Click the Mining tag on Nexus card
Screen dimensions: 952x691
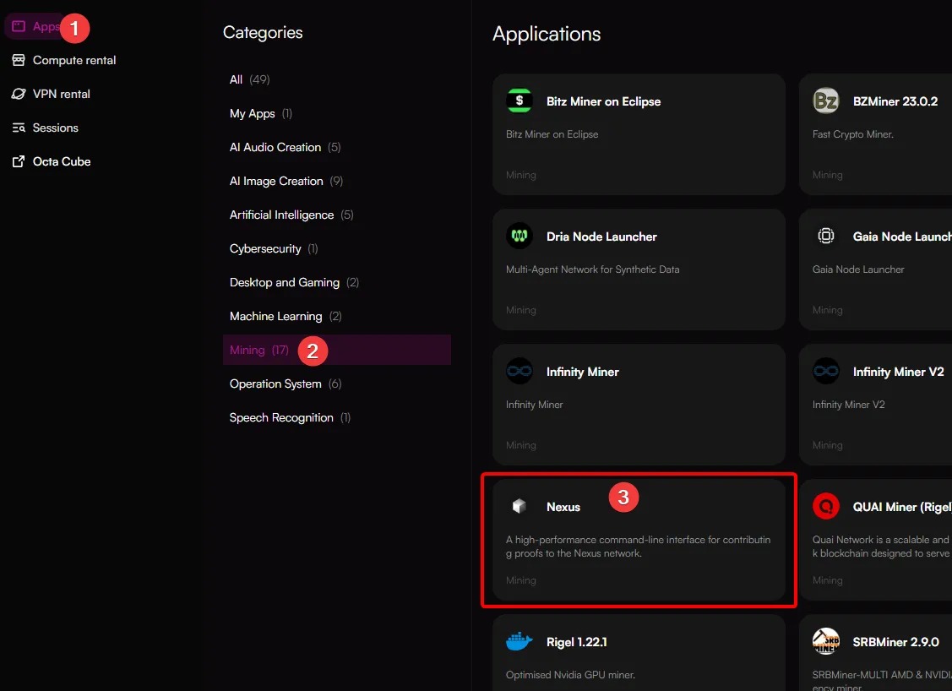pos(521,579)
